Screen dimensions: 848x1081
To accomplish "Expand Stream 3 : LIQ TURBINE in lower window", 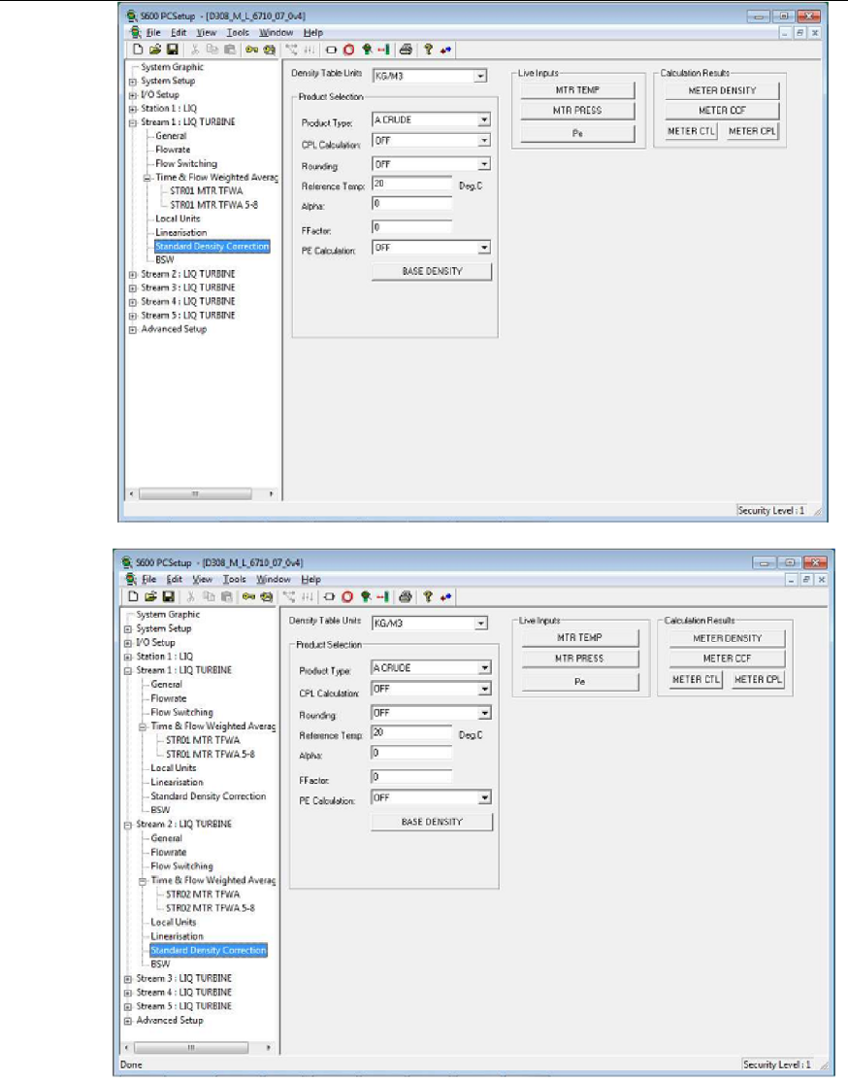I will (128, 979).
